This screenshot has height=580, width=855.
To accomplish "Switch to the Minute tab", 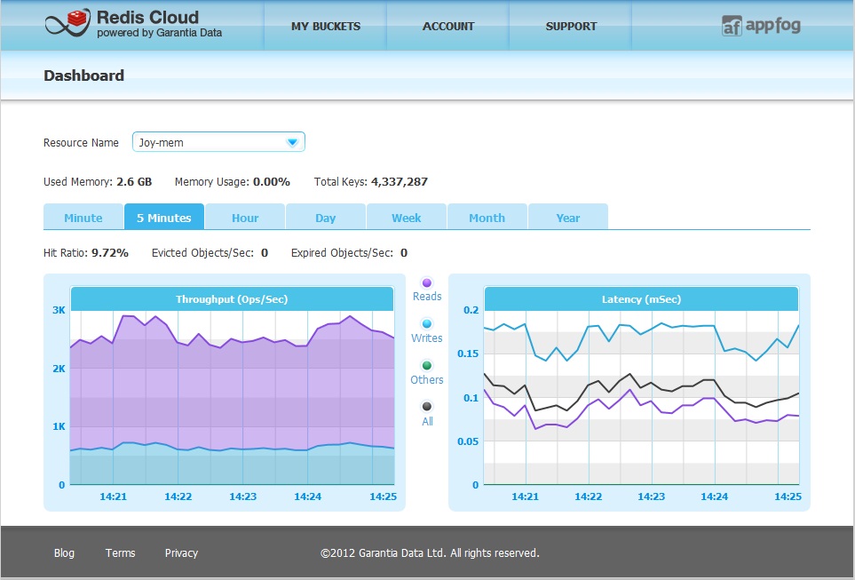I will coord(83,217).
